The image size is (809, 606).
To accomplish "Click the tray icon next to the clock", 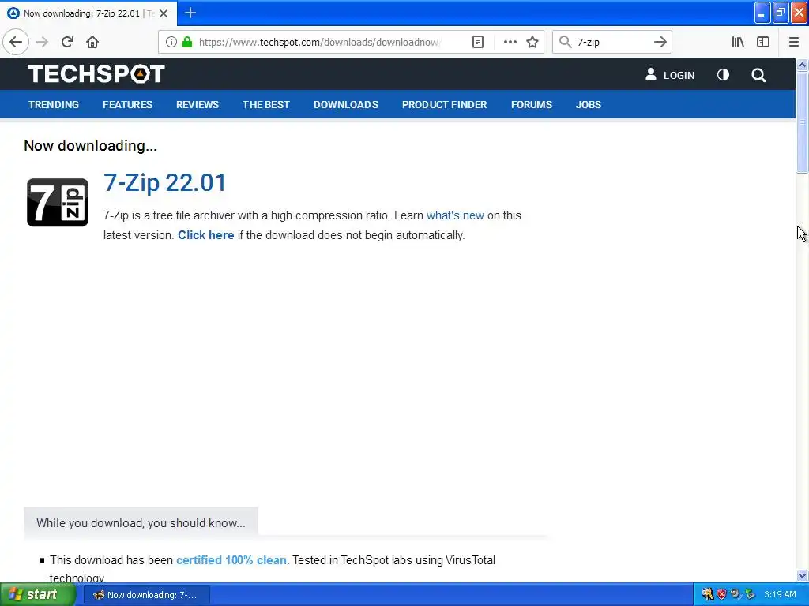I will (750, 595).
